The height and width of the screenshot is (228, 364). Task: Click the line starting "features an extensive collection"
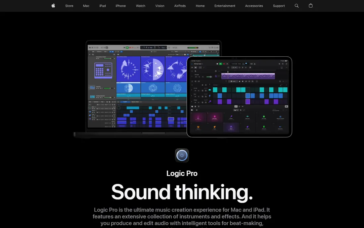click(x=182, y=217)
